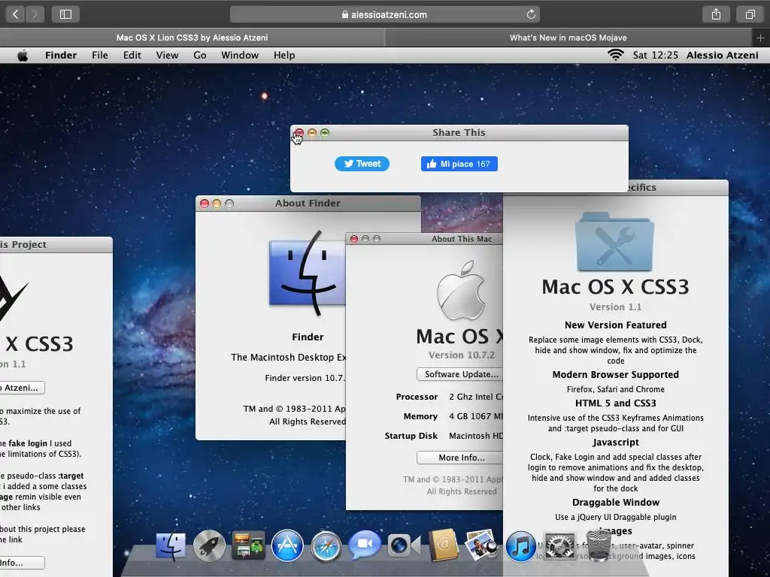Click the Share This title bar

point(459,132)
